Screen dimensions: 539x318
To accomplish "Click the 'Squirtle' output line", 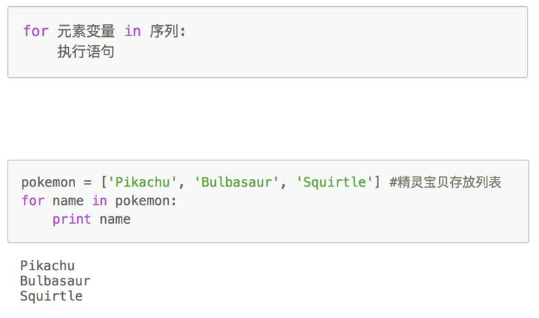I will tap(51, 296).
